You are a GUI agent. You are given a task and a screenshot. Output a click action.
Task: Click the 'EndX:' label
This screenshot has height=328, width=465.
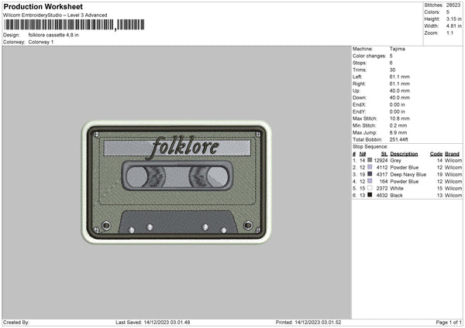(x=359, y=104)
